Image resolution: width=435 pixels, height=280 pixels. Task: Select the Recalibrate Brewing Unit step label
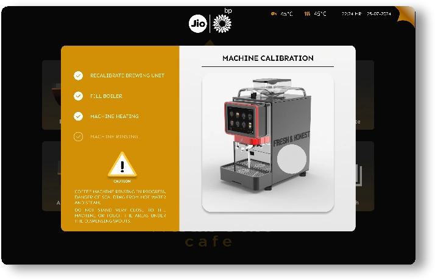point(127,75)
